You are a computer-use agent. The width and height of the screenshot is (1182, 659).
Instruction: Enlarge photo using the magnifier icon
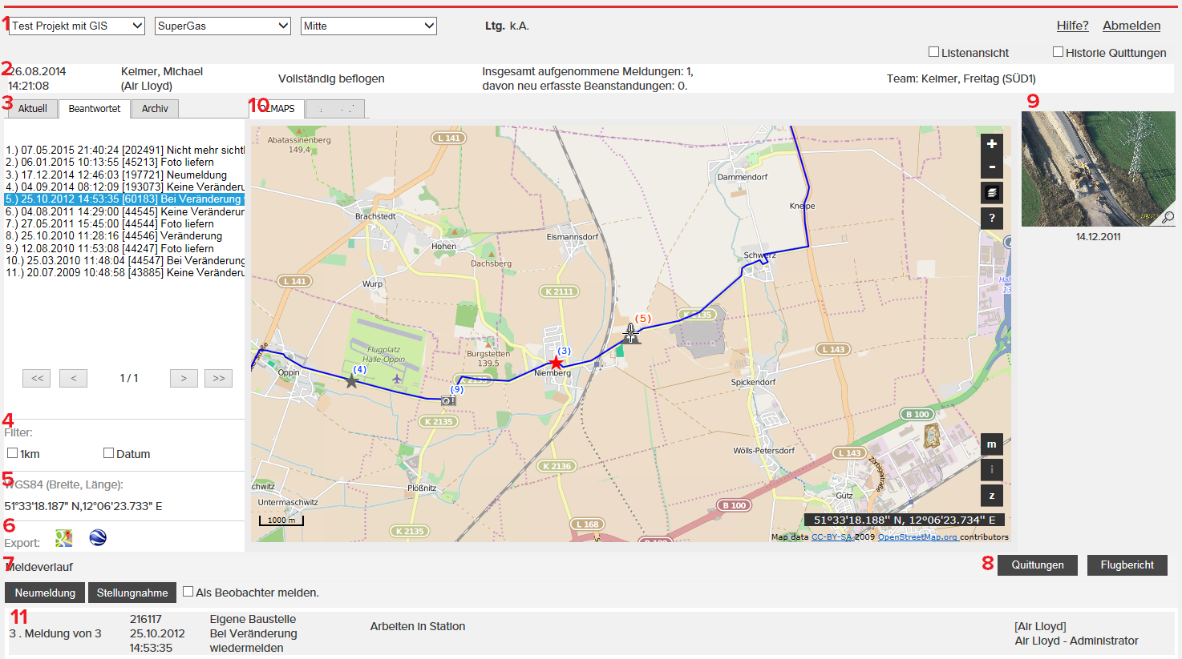(1168, 217)
